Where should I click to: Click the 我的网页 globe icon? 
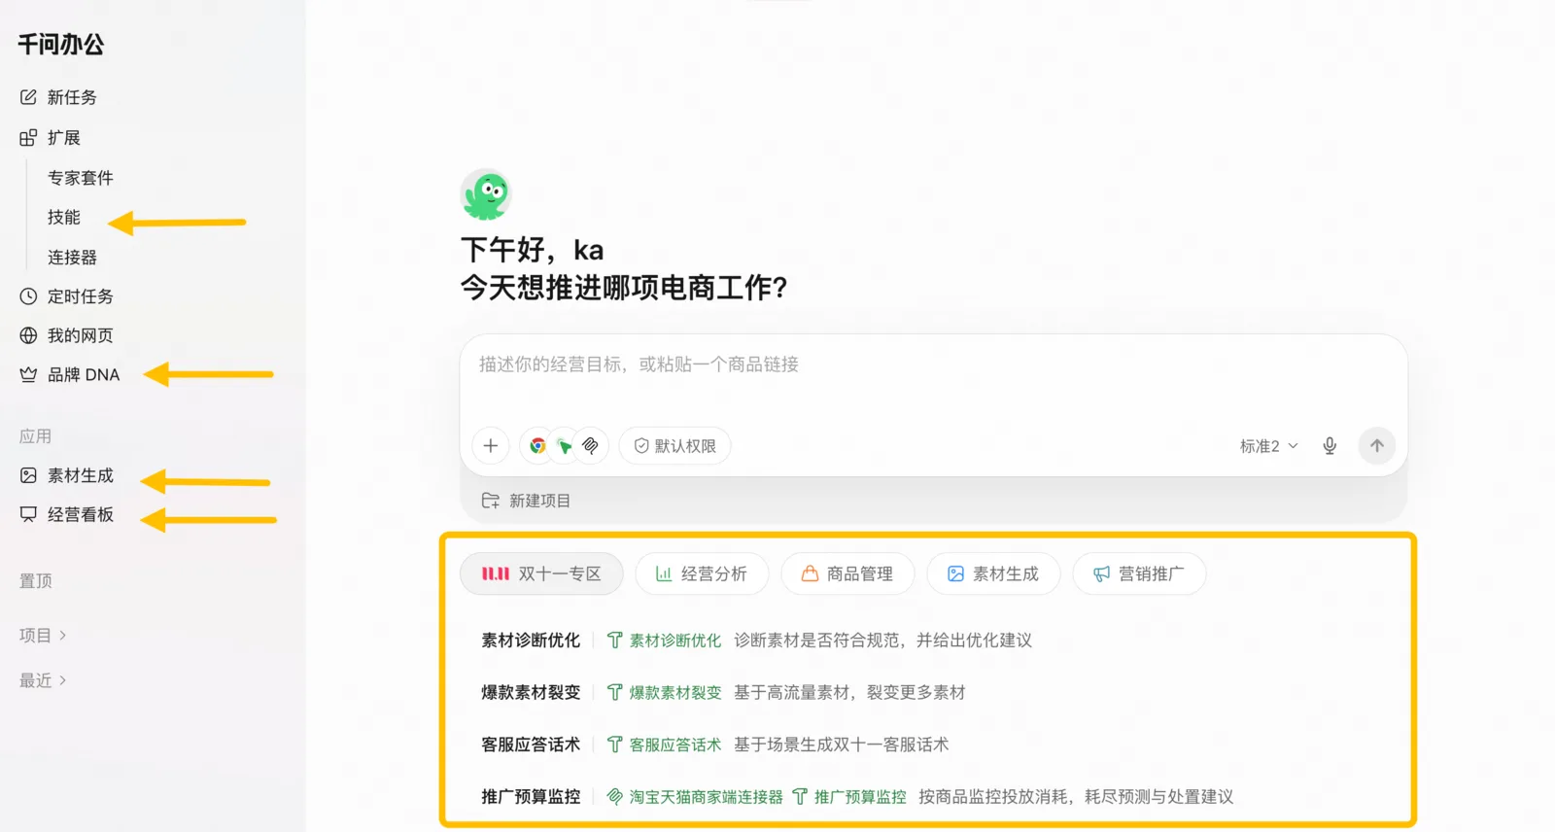click(x=28, y=335)
